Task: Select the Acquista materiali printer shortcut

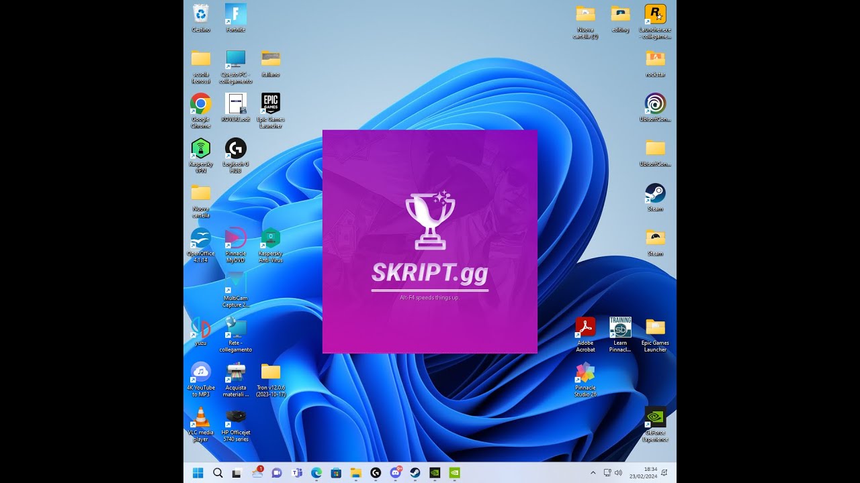Action: [236, 379]
